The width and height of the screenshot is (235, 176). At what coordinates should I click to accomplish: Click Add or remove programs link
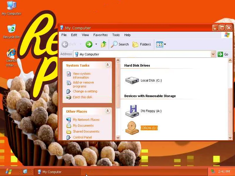[x=83, y=84]
